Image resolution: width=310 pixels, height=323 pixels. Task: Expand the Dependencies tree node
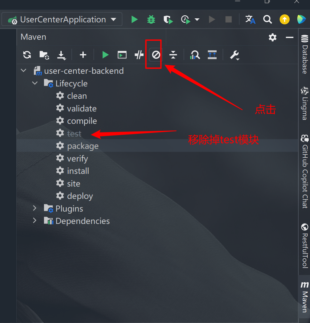coord(35,221)
